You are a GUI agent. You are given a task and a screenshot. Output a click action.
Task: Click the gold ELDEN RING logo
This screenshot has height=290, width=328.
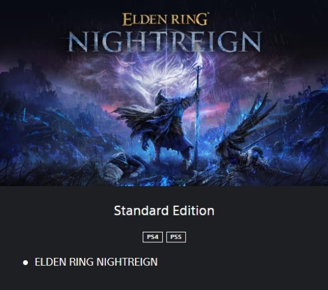[165, 19]
